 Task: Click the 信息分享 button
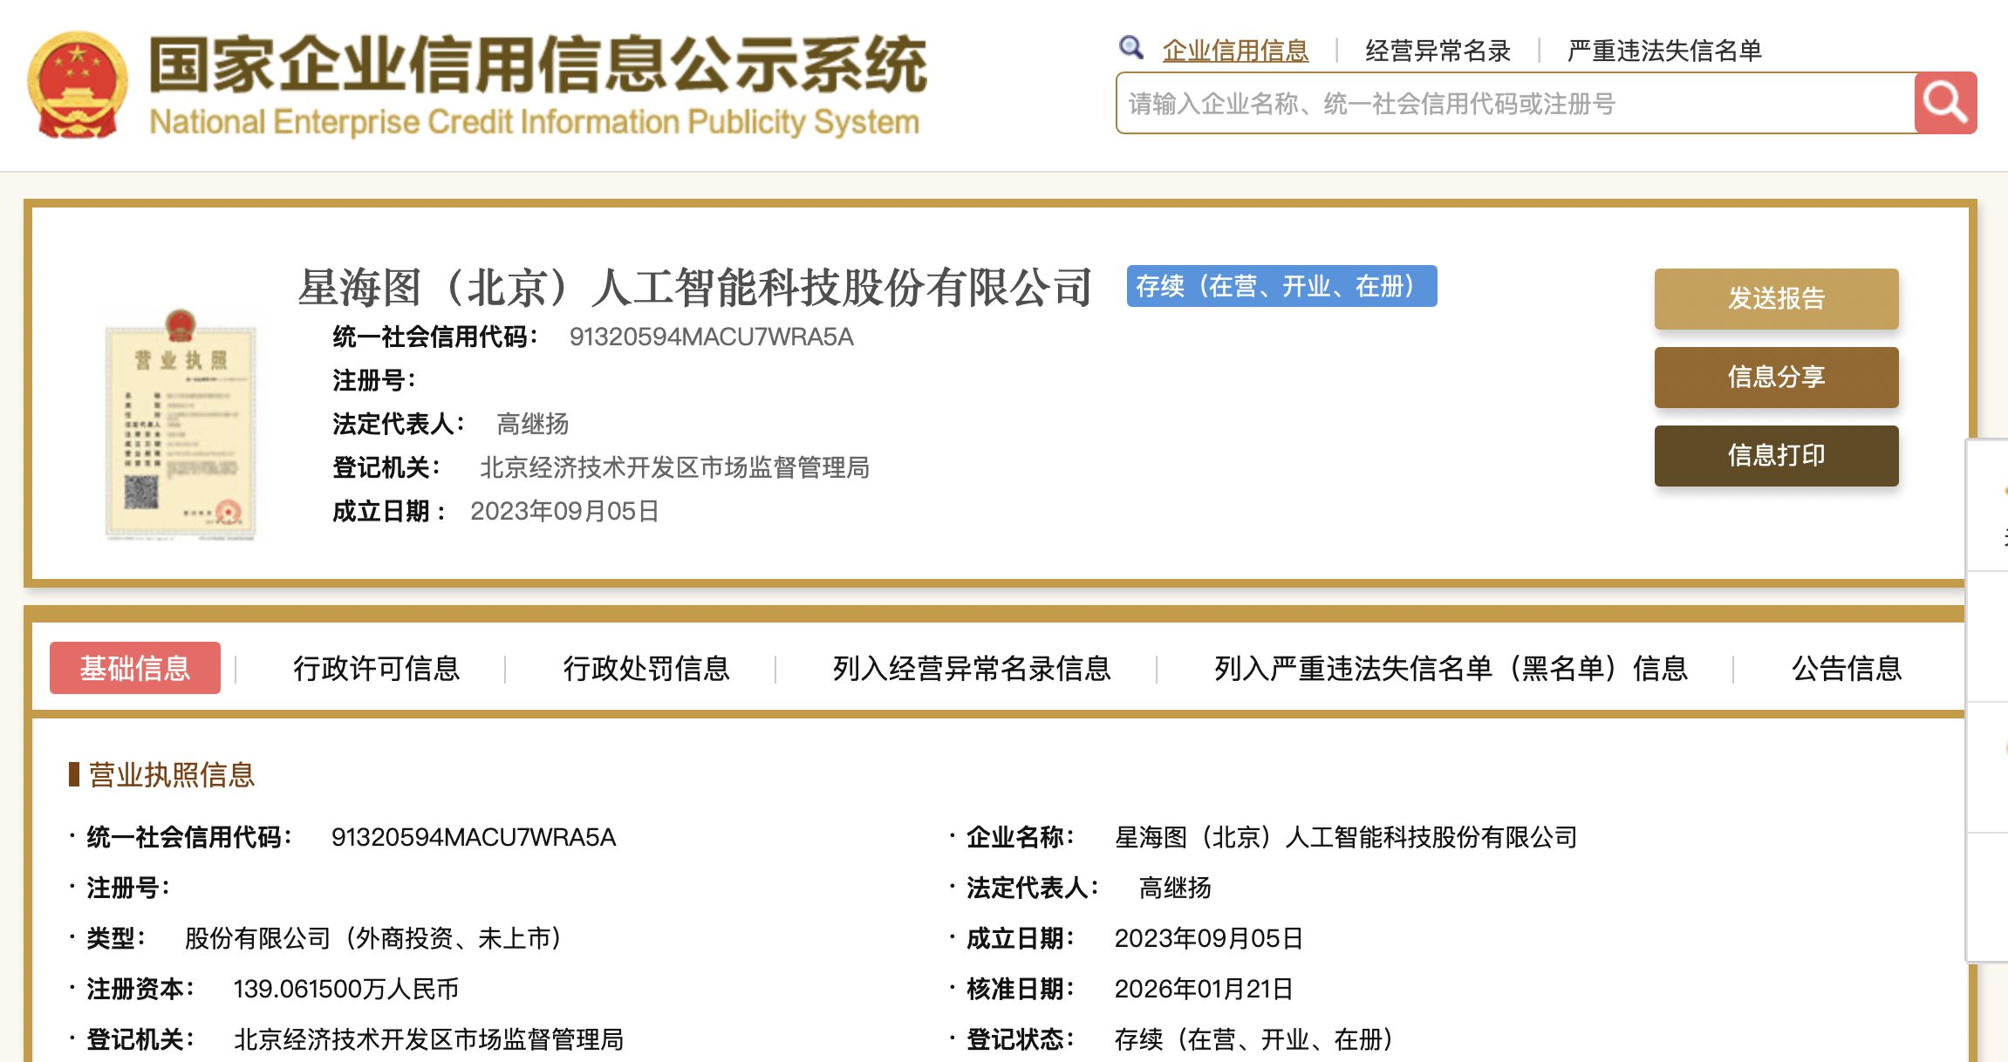1776,377
